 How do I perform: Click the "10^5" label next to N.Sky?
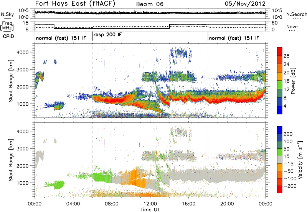click(x=24, y=11)
